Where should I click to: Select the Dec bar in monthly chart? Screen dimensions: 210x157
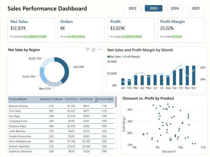194,75
